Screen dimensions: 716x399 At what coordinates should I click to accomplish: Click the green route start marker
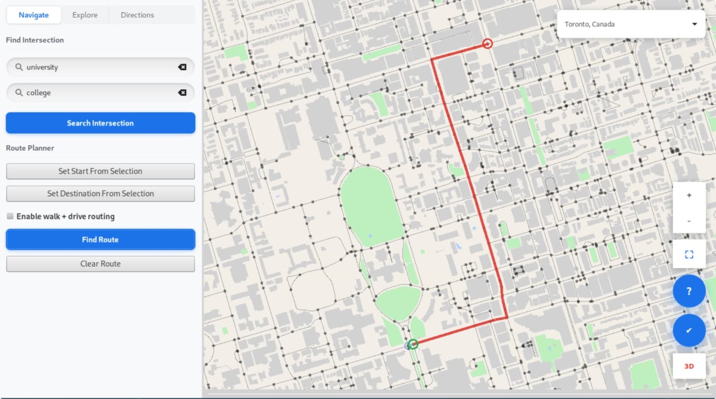click(x=413, y=344)
